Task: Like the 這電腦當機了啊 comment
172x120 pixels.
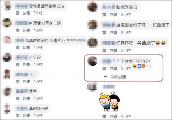Action: tap(104, 32)
